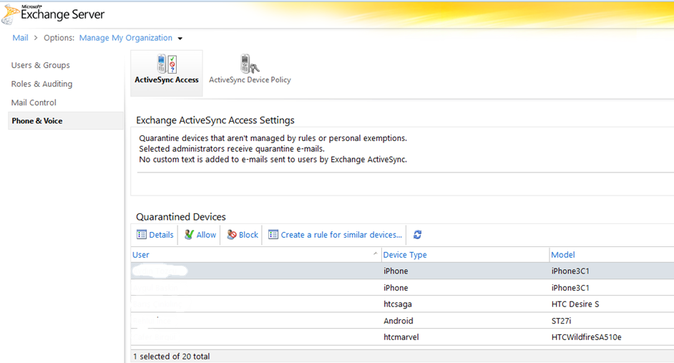674x363 pixels.
Task: Click the Block device icon
Action: [x=232, y=234]
